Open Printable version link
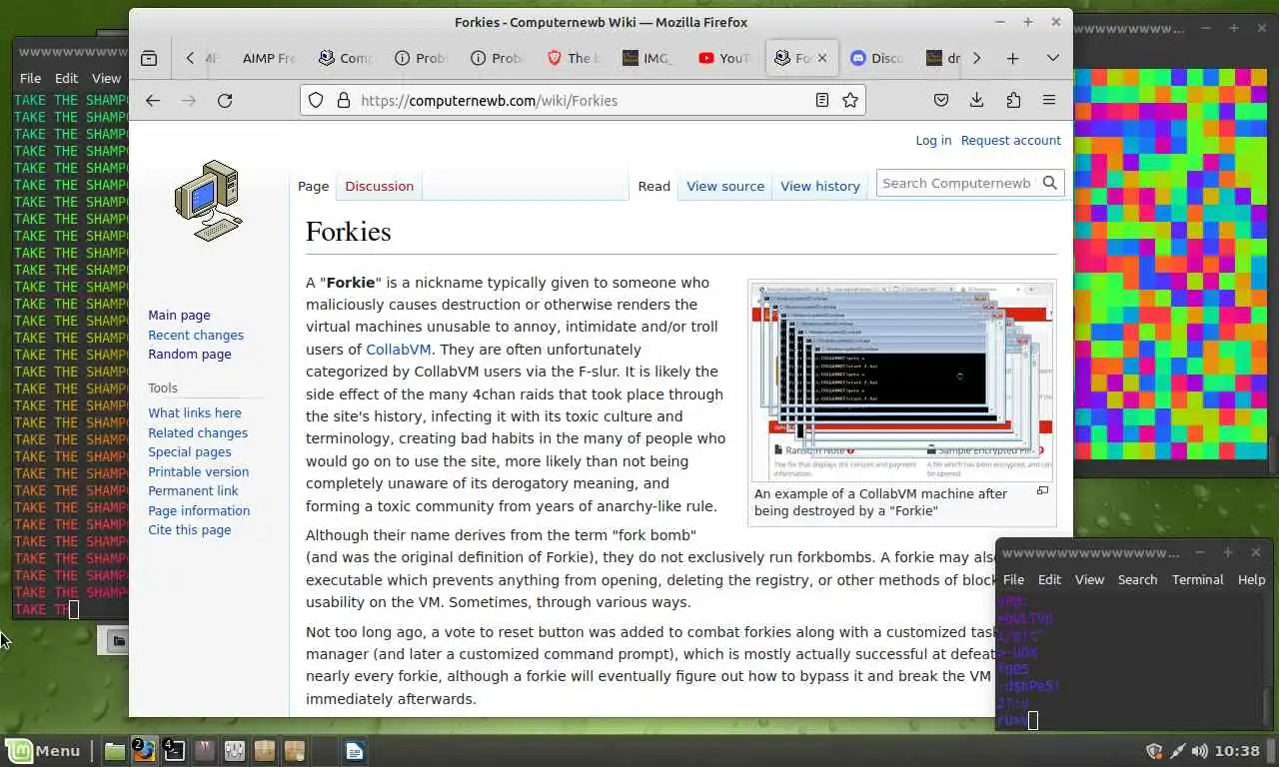Viewport: 1279px width, 767px height. [x=198, y=471]
